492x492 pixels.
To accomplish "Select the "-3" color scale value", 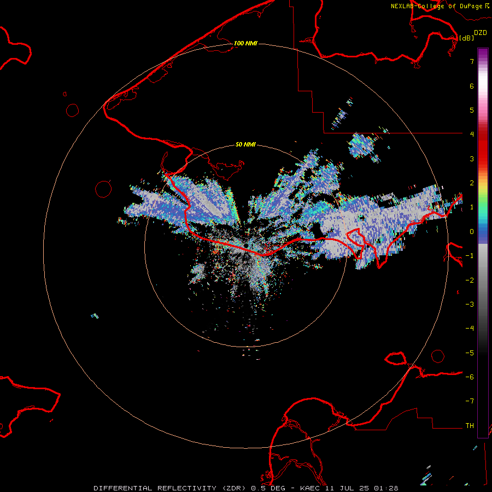I will coord(470,304).
